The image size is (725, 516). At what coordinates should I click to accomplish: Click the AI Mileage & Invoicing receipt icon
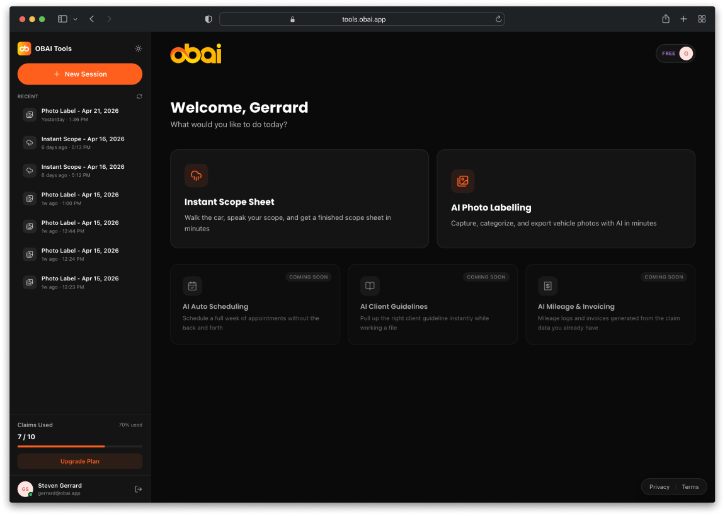tap(547, 286)
